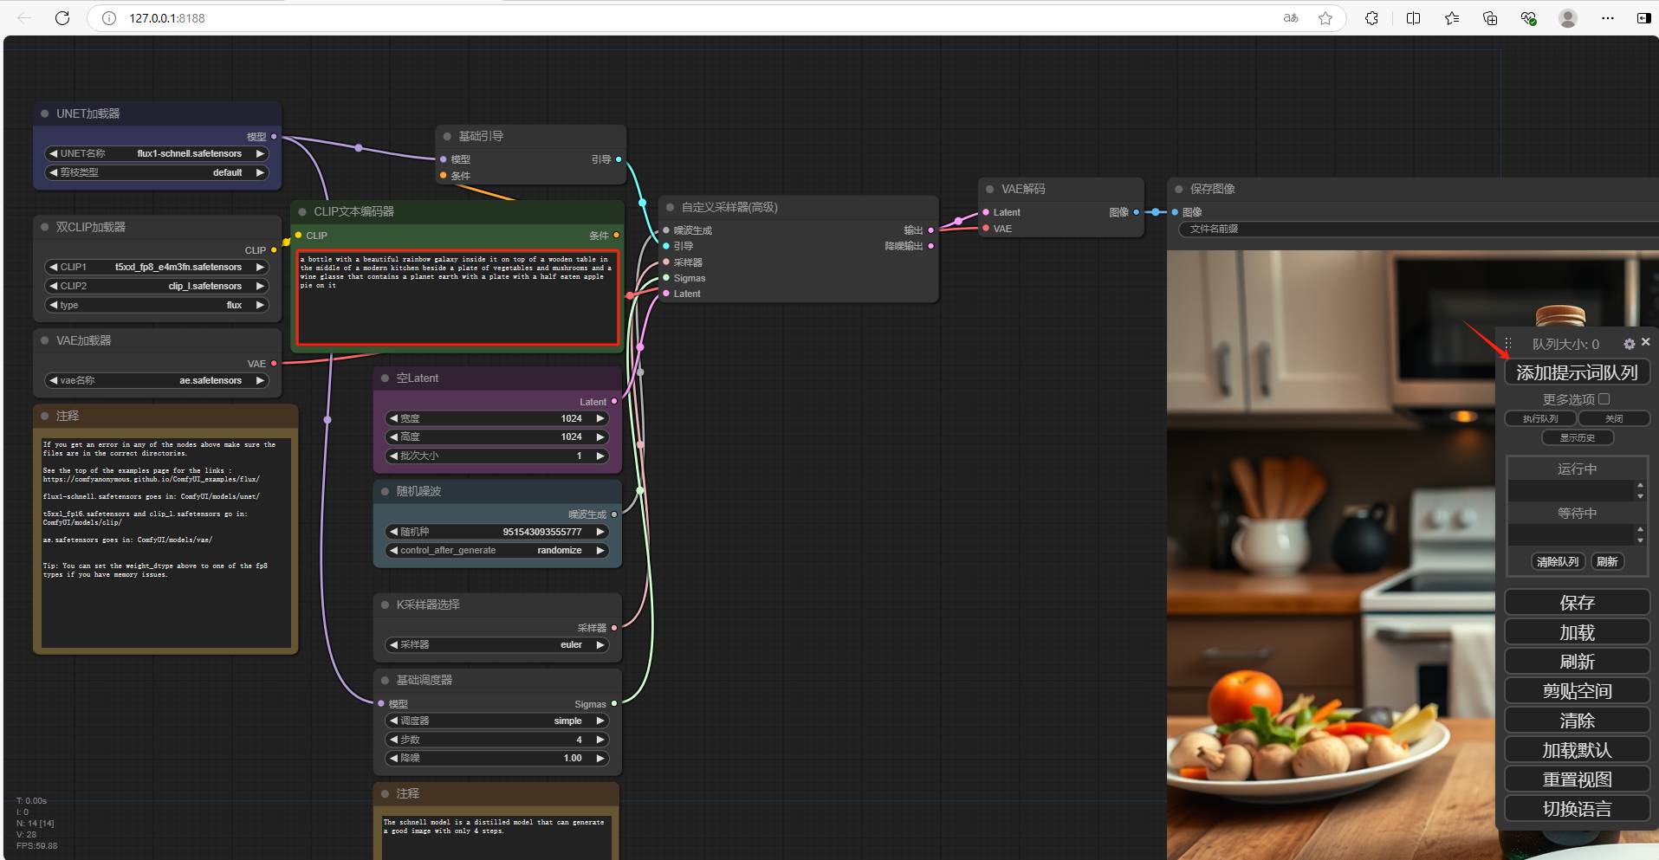
Task: Open the browser split screen icon
Action: pos(1413,18)
